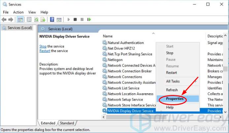
Task: Select Net Driver HPZ12 service row
Action: (121, 48)
